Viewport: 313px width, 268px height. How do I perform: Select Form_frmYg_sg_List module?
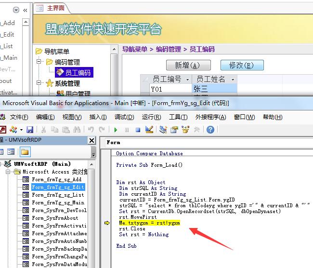coord(58,195)
